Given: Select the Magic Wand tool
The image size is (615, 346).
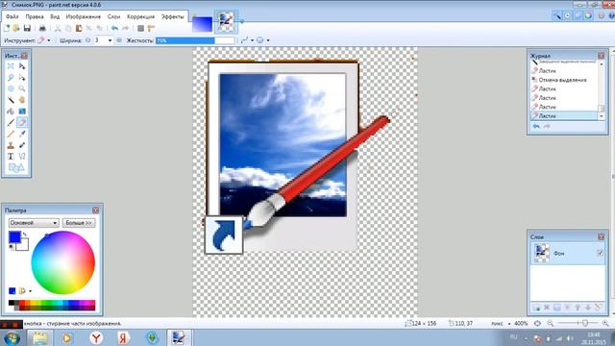Looking at the screenshot, I should click(11, 100).
